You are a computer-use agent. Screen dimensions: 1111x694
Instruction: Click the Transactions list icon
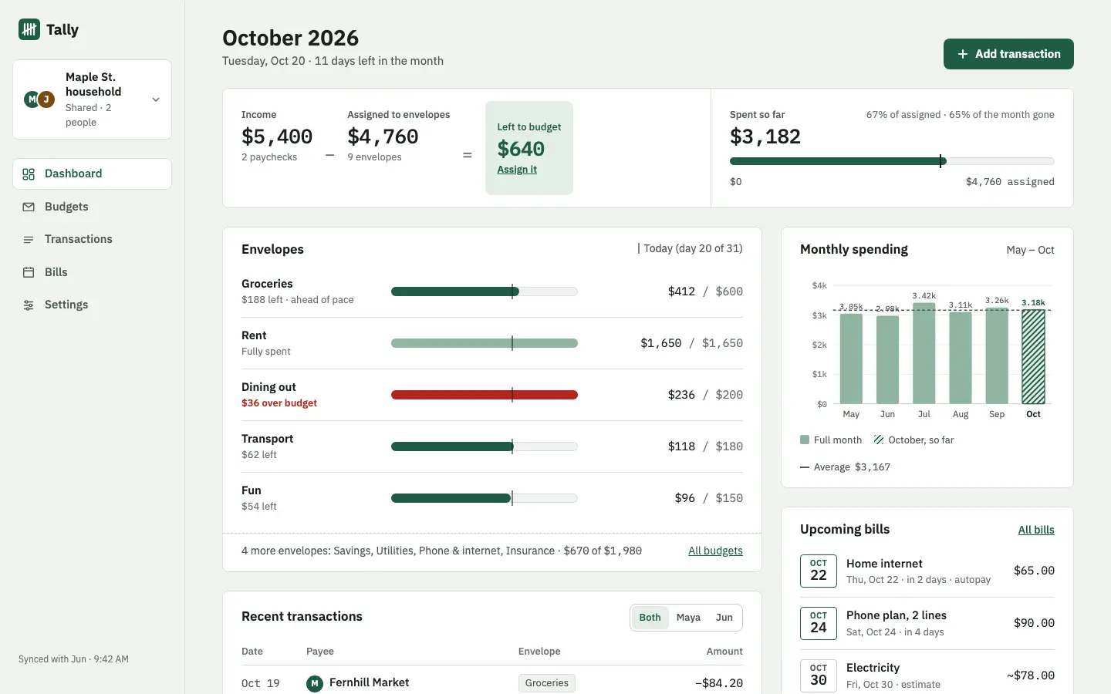pyautogui.click(x=29, y=240)
